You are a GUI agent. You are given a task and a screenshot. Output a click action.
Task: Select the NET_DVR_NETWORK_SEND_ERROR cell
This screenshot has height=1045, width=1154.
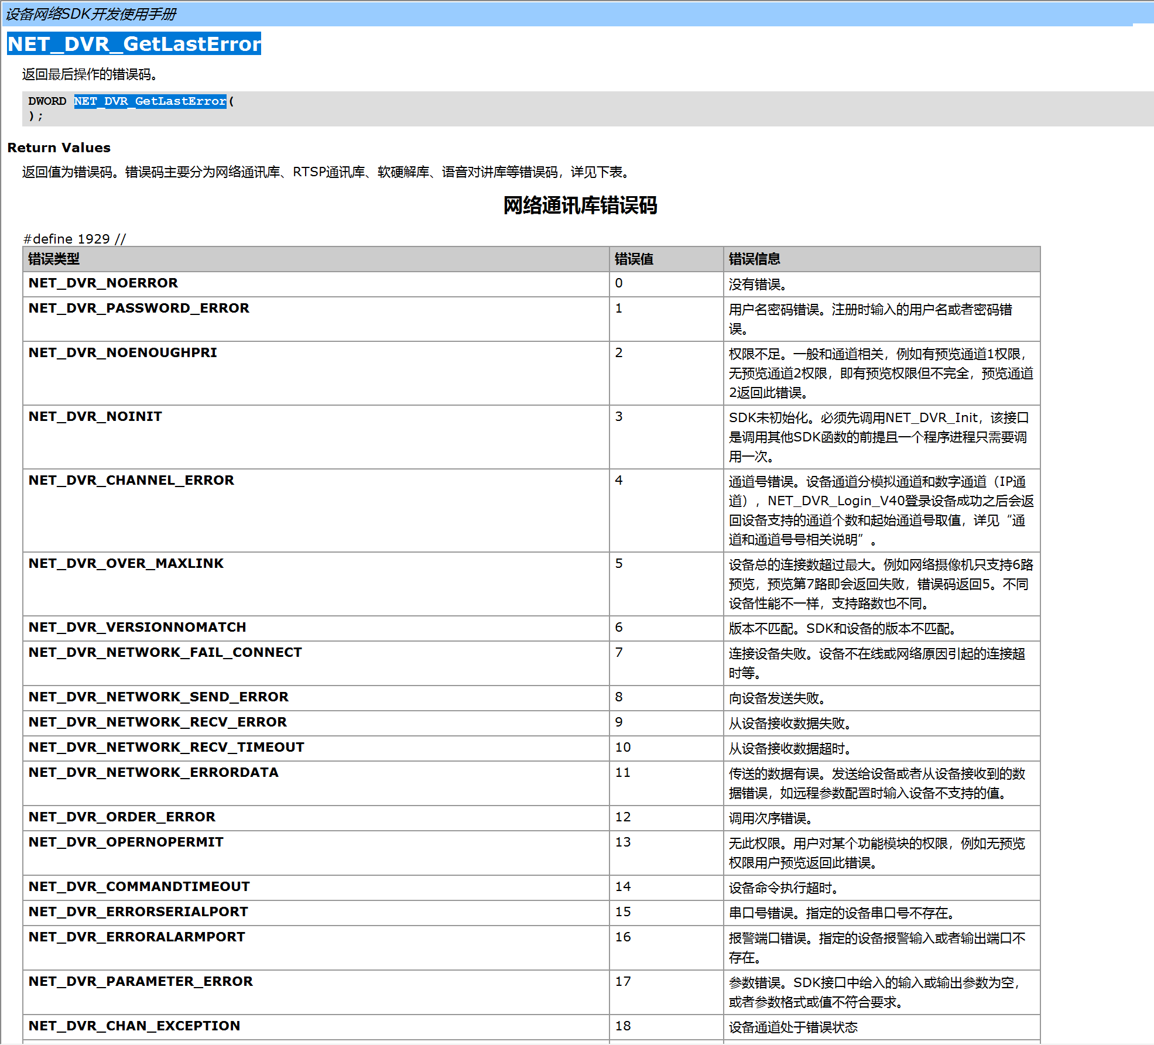click(316, 698)
